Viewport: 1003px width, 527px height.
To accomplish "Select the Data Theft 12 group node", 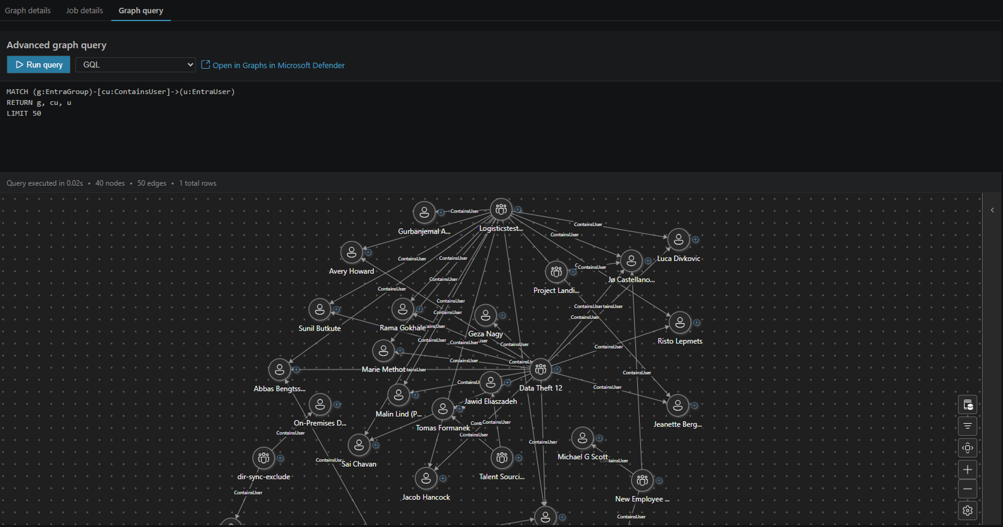I will coord(541,370).
